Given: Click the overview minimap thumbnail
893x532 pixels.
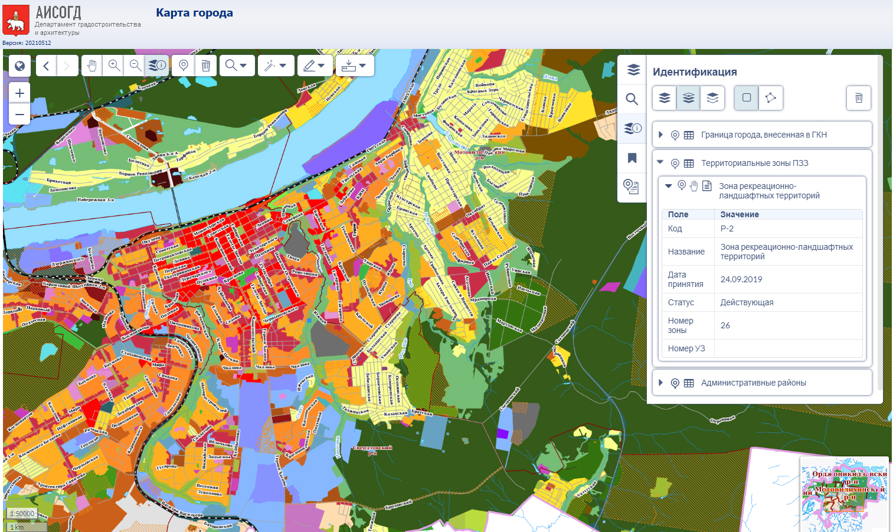Looking at the screenshot, I should click(844, 494).
